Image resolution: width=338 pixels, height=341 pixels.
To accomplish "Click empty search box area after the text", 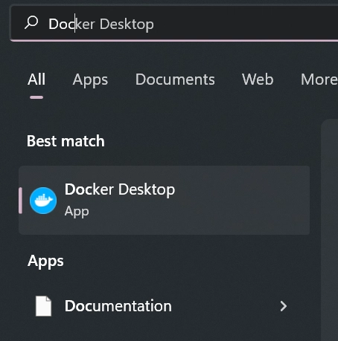I will coord(246,24).
